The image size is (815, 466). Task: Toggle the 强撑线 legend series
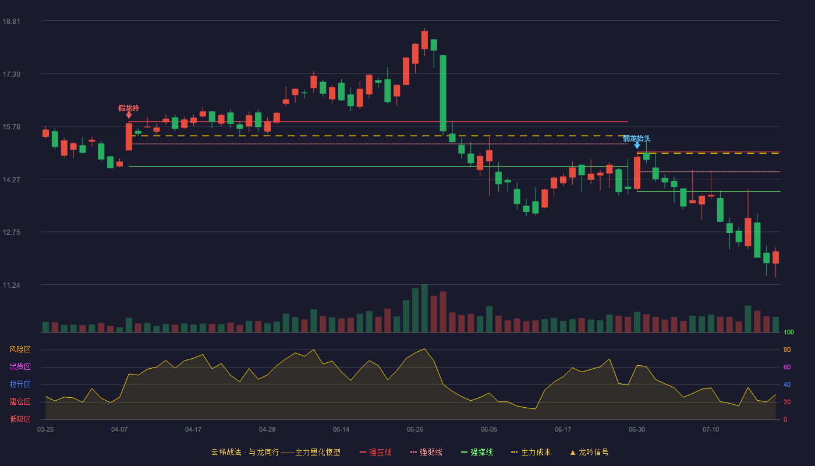point(477,452)
